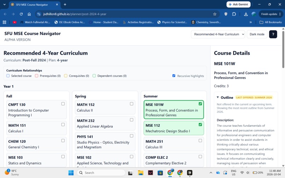Check the COMP ELEC 2 checkbox
The image size is (285, 178).
[200, 156]
